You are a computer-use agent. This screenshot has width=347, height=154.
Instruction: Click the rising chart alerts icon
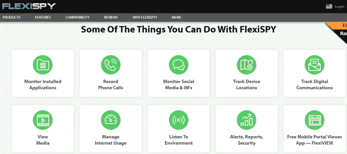[x=247, y=120]
